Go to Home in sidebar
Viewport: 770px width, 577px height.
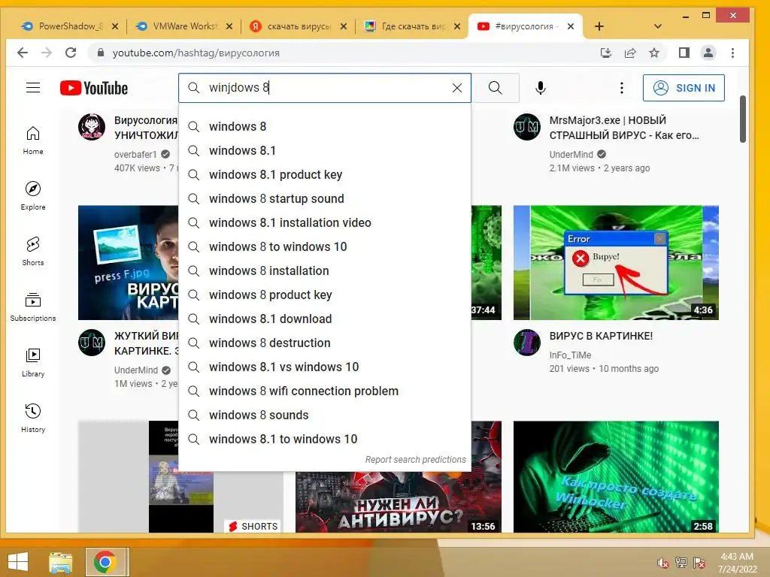tap(33, 140)
